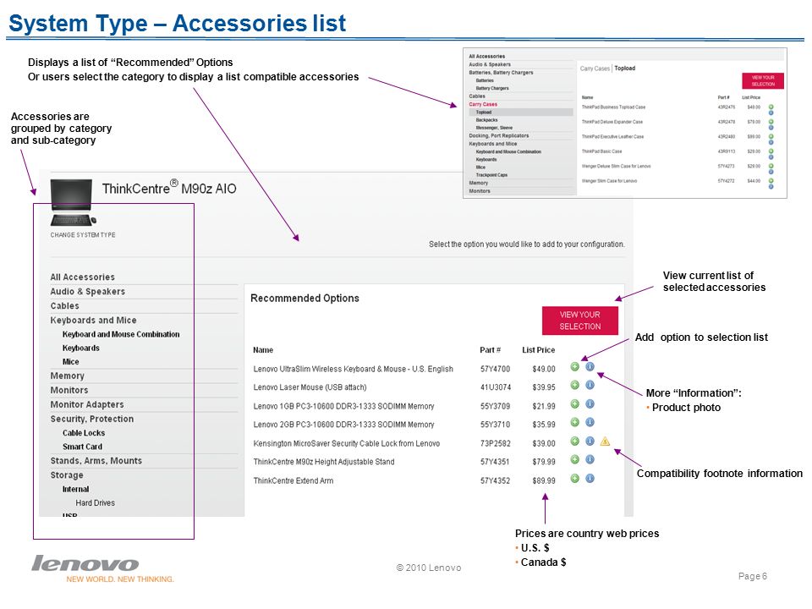Add Wenger Deluxe Slim Case in Carry Cases panel
This screenshot has width=812, height=609.
click(771, 167)
